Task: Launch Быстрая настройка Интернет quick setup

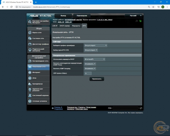Action: click(x=39, y=22)
